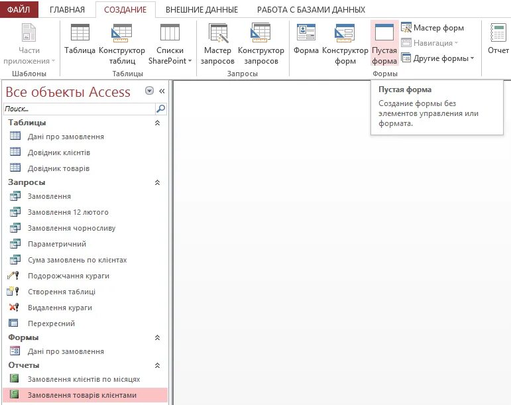Click the Замовлення чорносливу query icon

(15, 227)
